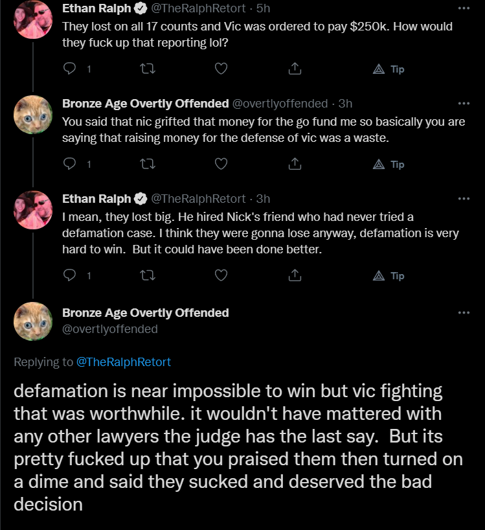485x530 pixels.
Task: Share the go fund me tweet
Action: click(295, 164)
